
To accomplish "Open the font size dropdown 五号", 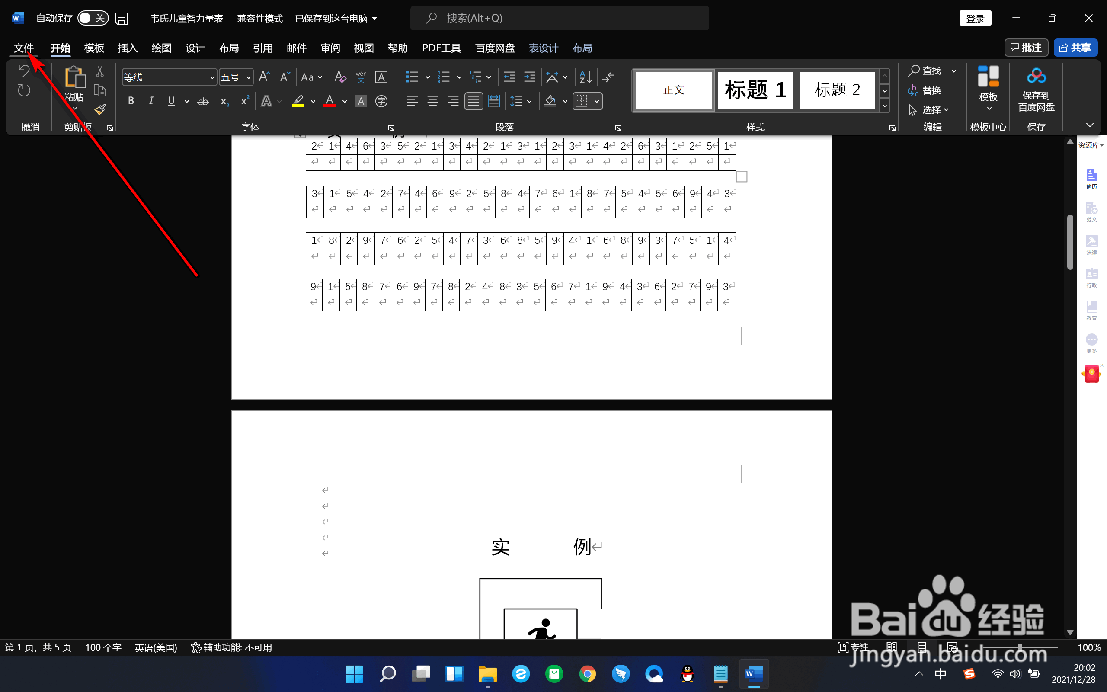I will tap(248, 77).
